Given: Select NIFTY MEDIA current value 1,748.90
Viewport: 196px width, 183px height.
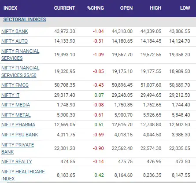Looking at the screenshot, I should (x=66, y=105).
